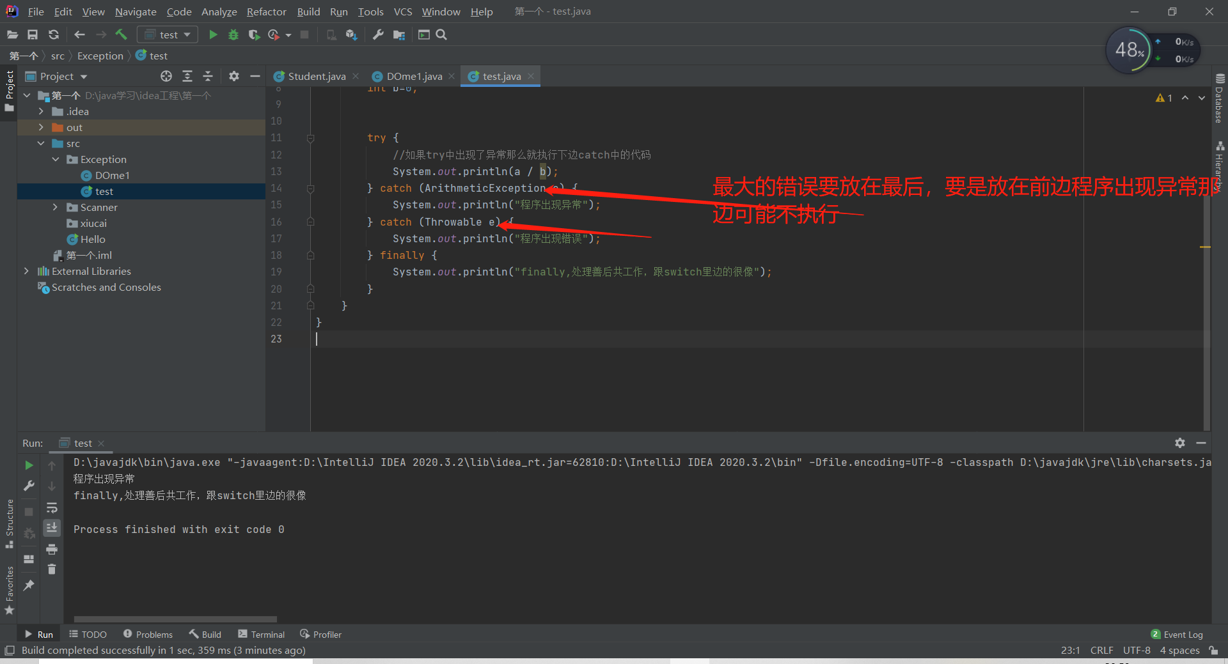Open the TODO tool window
1228x664 pixels.
pyautogui.click(x=88, y=635)
